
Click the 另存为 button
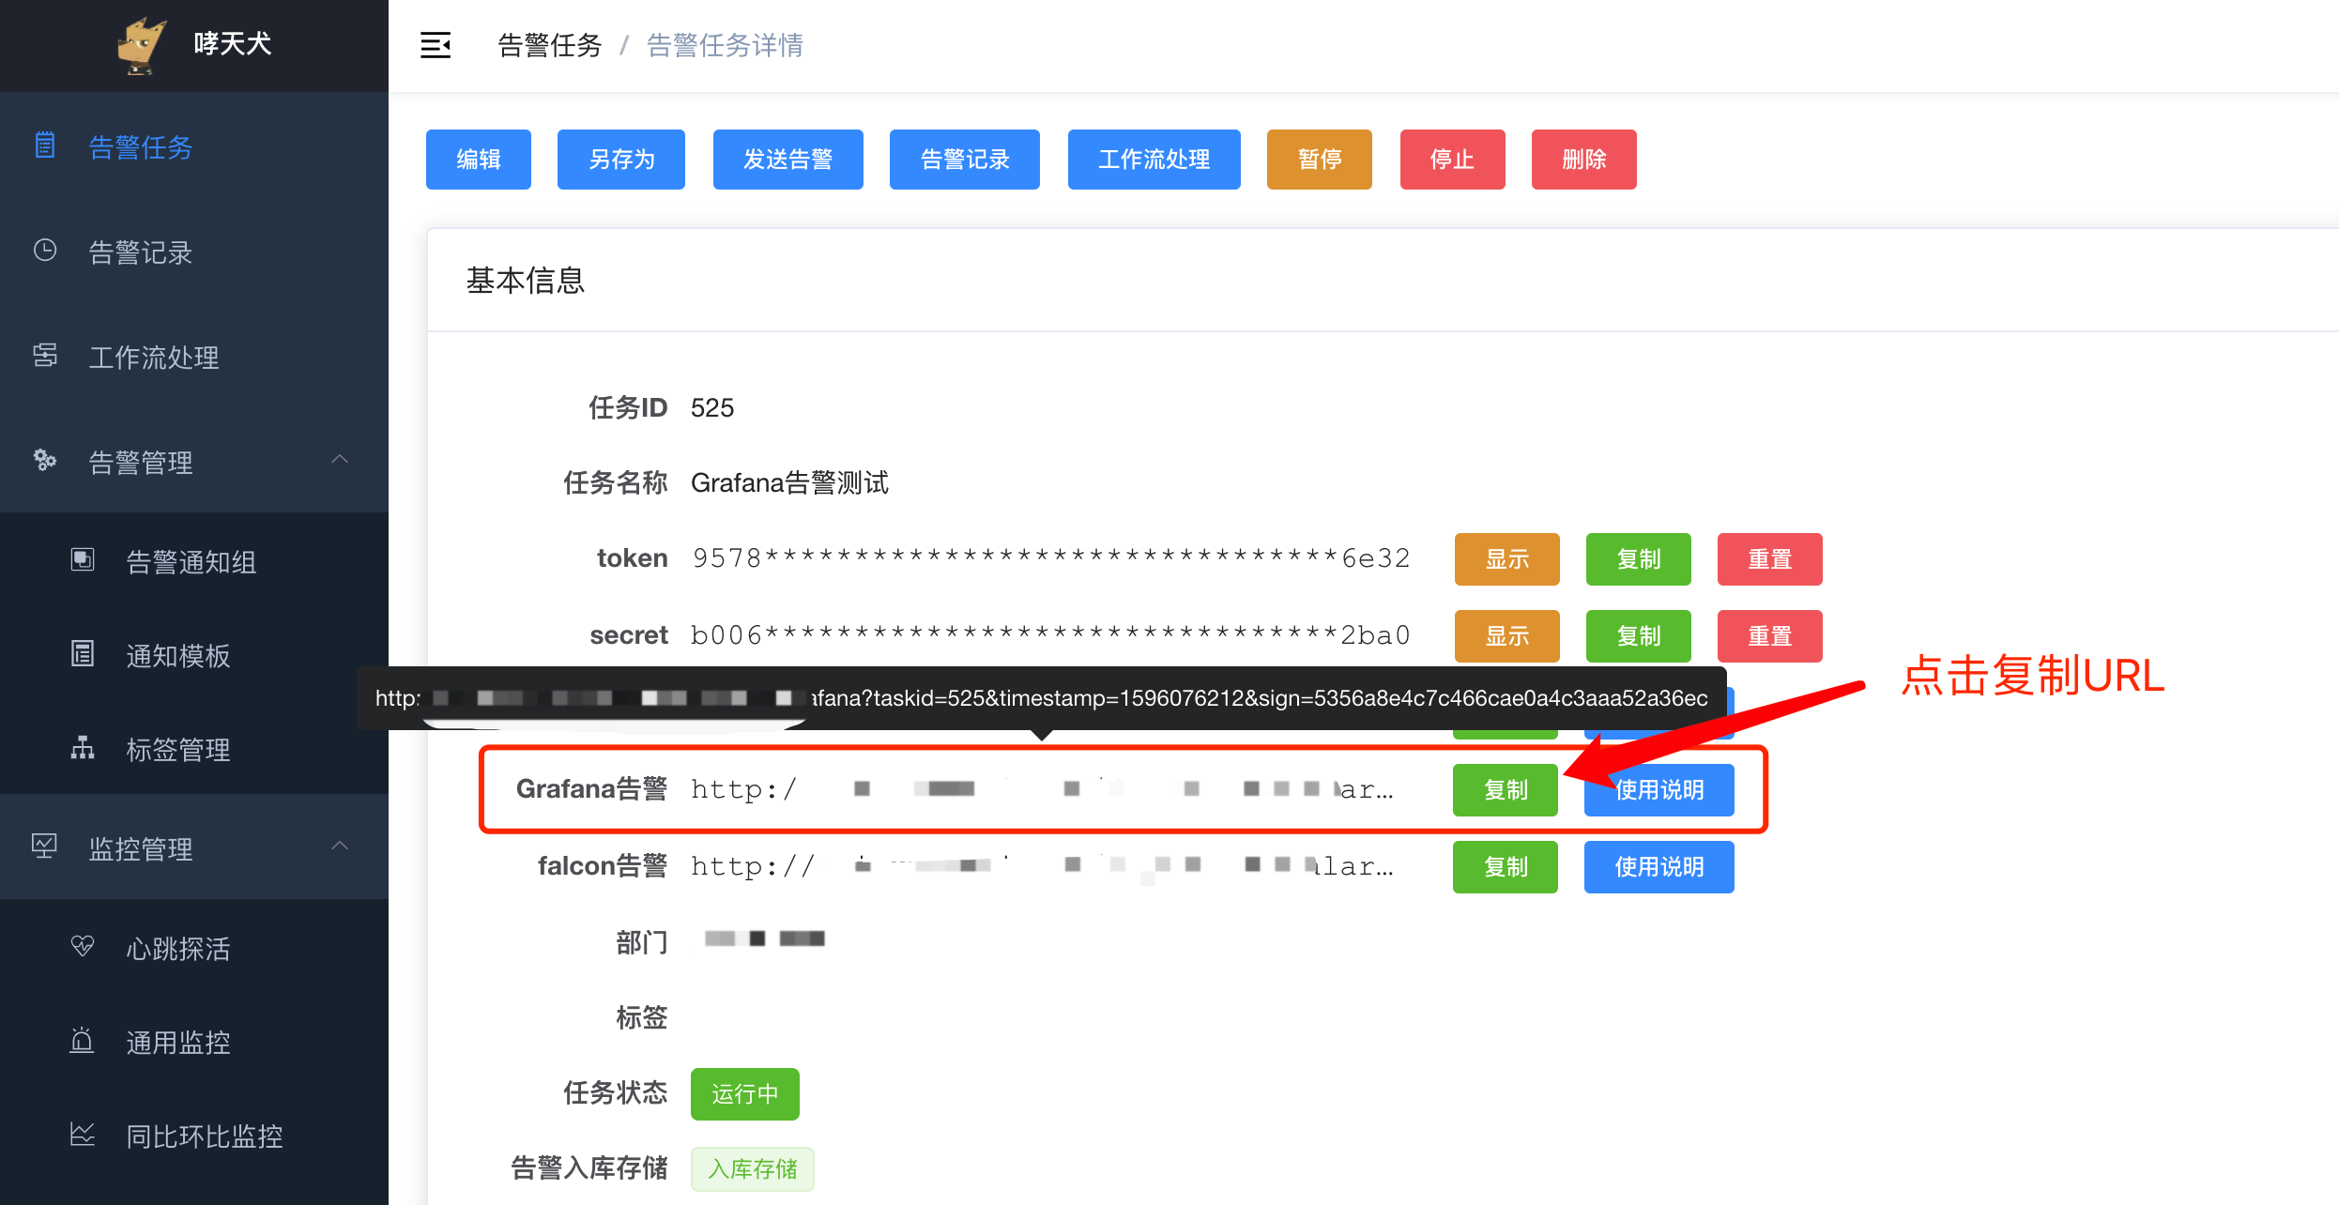pyautogui.click(x=621, y=160)
